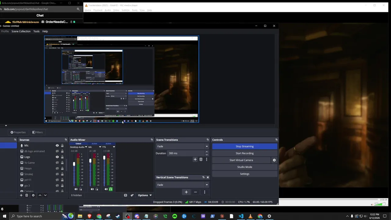The height and width of the screenshot is (220, 391).
Task: Open Properties for the selected source
Action: point(18,132)
